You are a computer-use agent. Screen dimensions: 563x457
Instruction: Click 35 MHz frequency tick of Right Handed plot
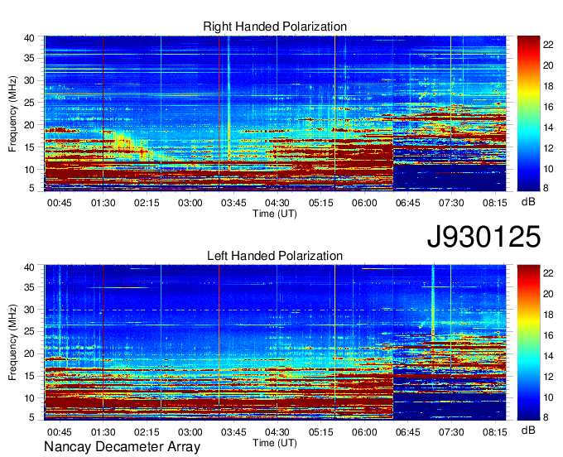click(29, 58)
